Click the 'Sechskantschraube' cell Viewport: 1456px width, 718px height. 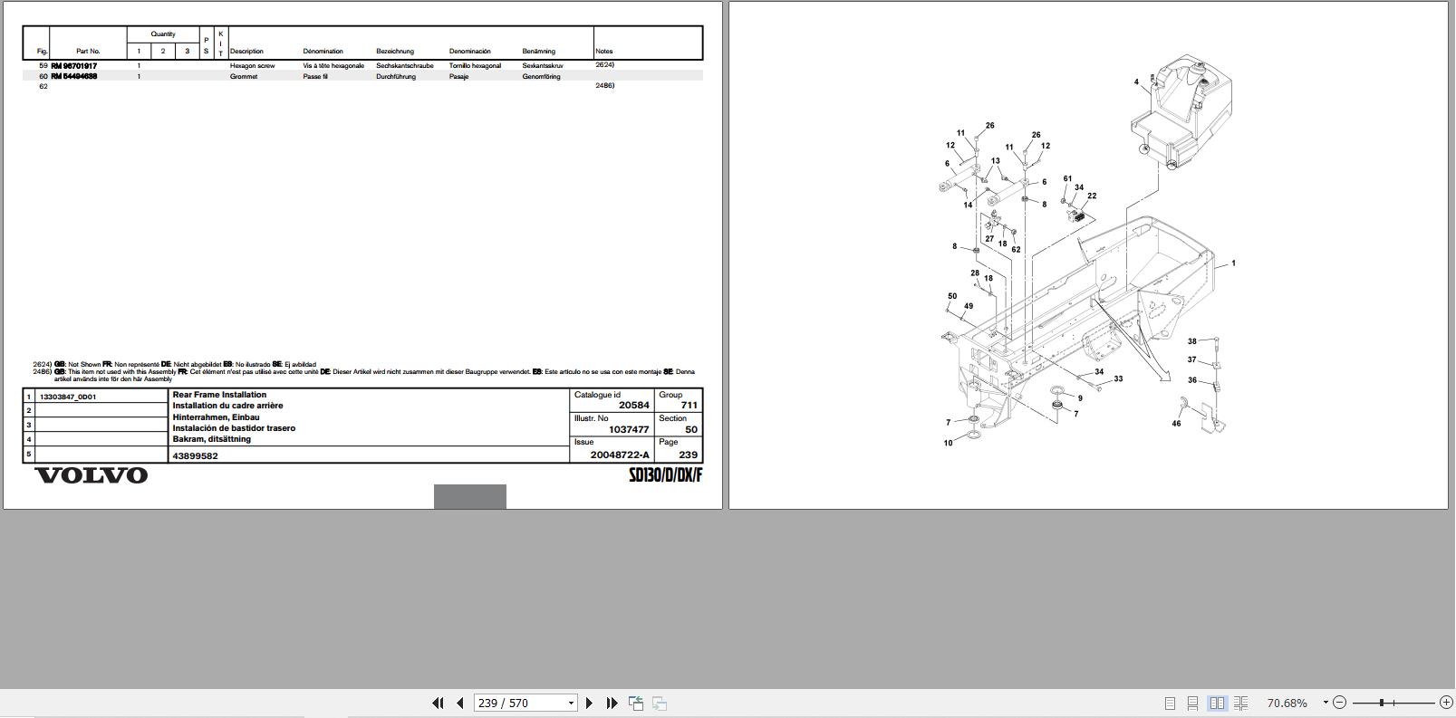coord(405,66)
